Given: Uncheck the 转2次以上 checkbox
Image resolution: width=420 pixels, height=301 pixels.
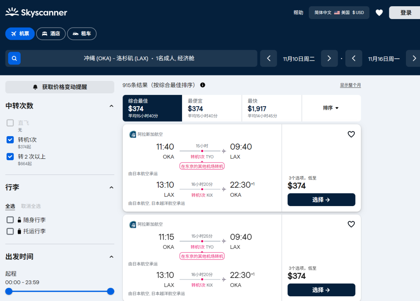Looking at the screenshot, I should tap(10, 156).
